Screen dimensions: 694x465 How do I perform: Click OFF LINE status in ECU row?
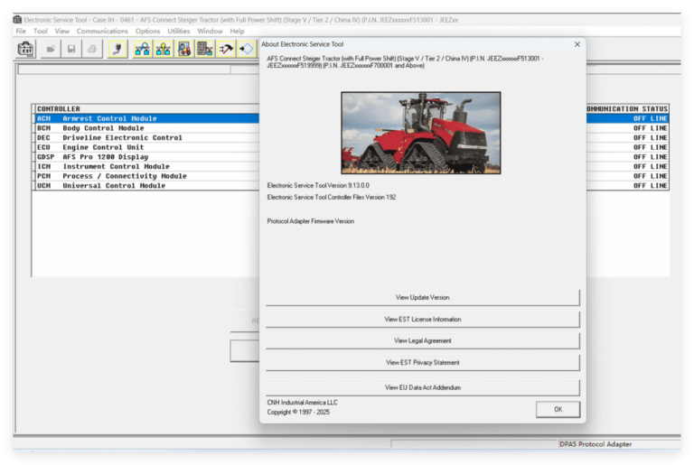[651, 147]
